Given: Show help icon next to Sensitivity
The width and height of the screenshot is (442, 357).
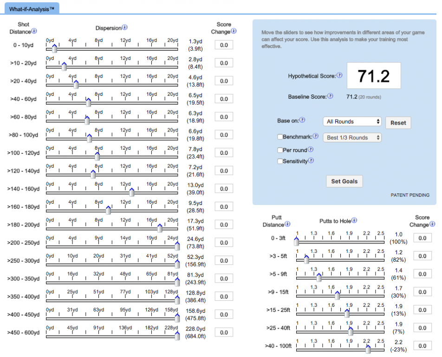Looking at the screenshot, I should 311,160.
